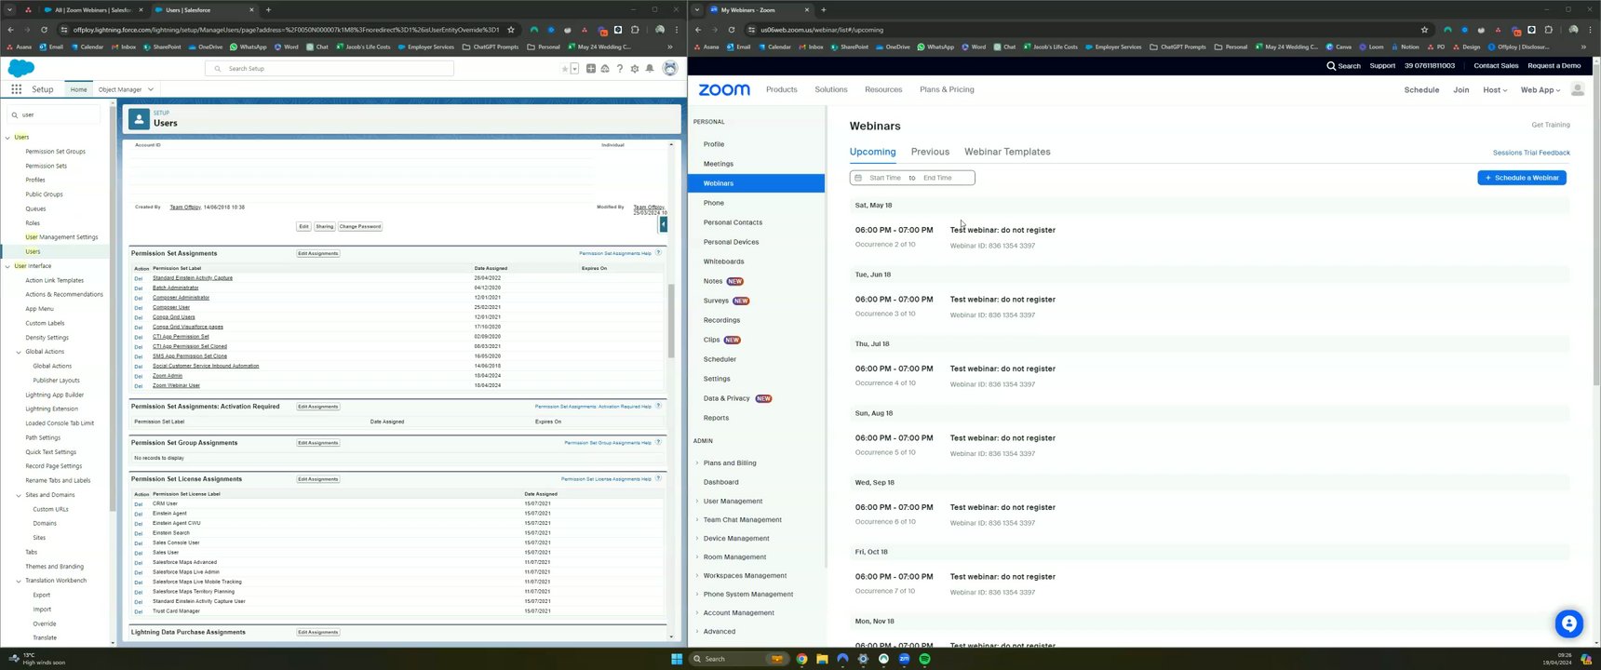
Task: Open the Windows Start menu
Action: click(x=677, y=659)
